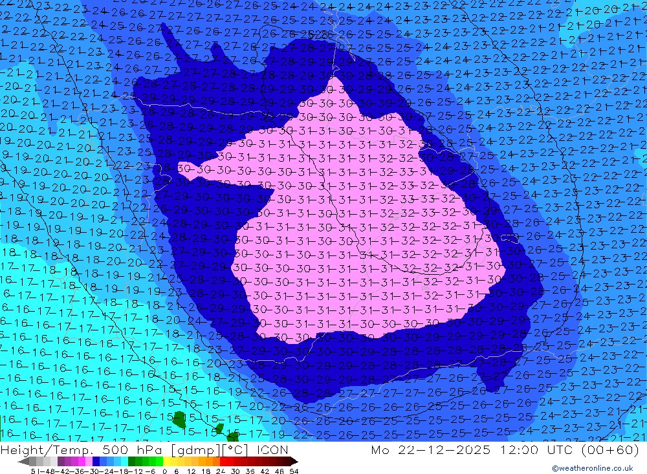
Task: Click the '54' legend scale label
Action: click(x=294, y=471)
